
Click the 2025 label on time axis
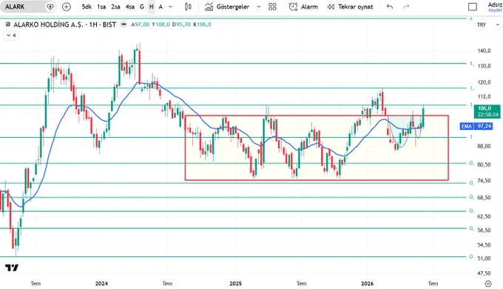point(236,284)
